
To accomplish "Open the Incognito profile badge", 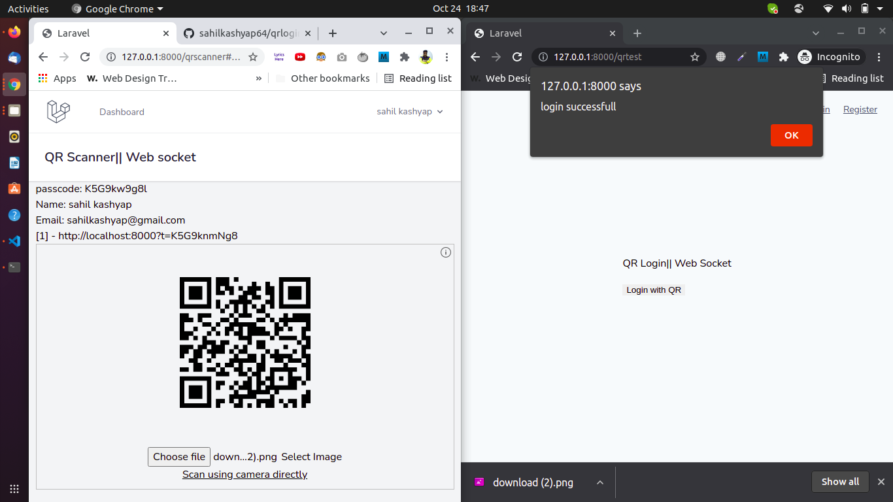I will [830, 57].
